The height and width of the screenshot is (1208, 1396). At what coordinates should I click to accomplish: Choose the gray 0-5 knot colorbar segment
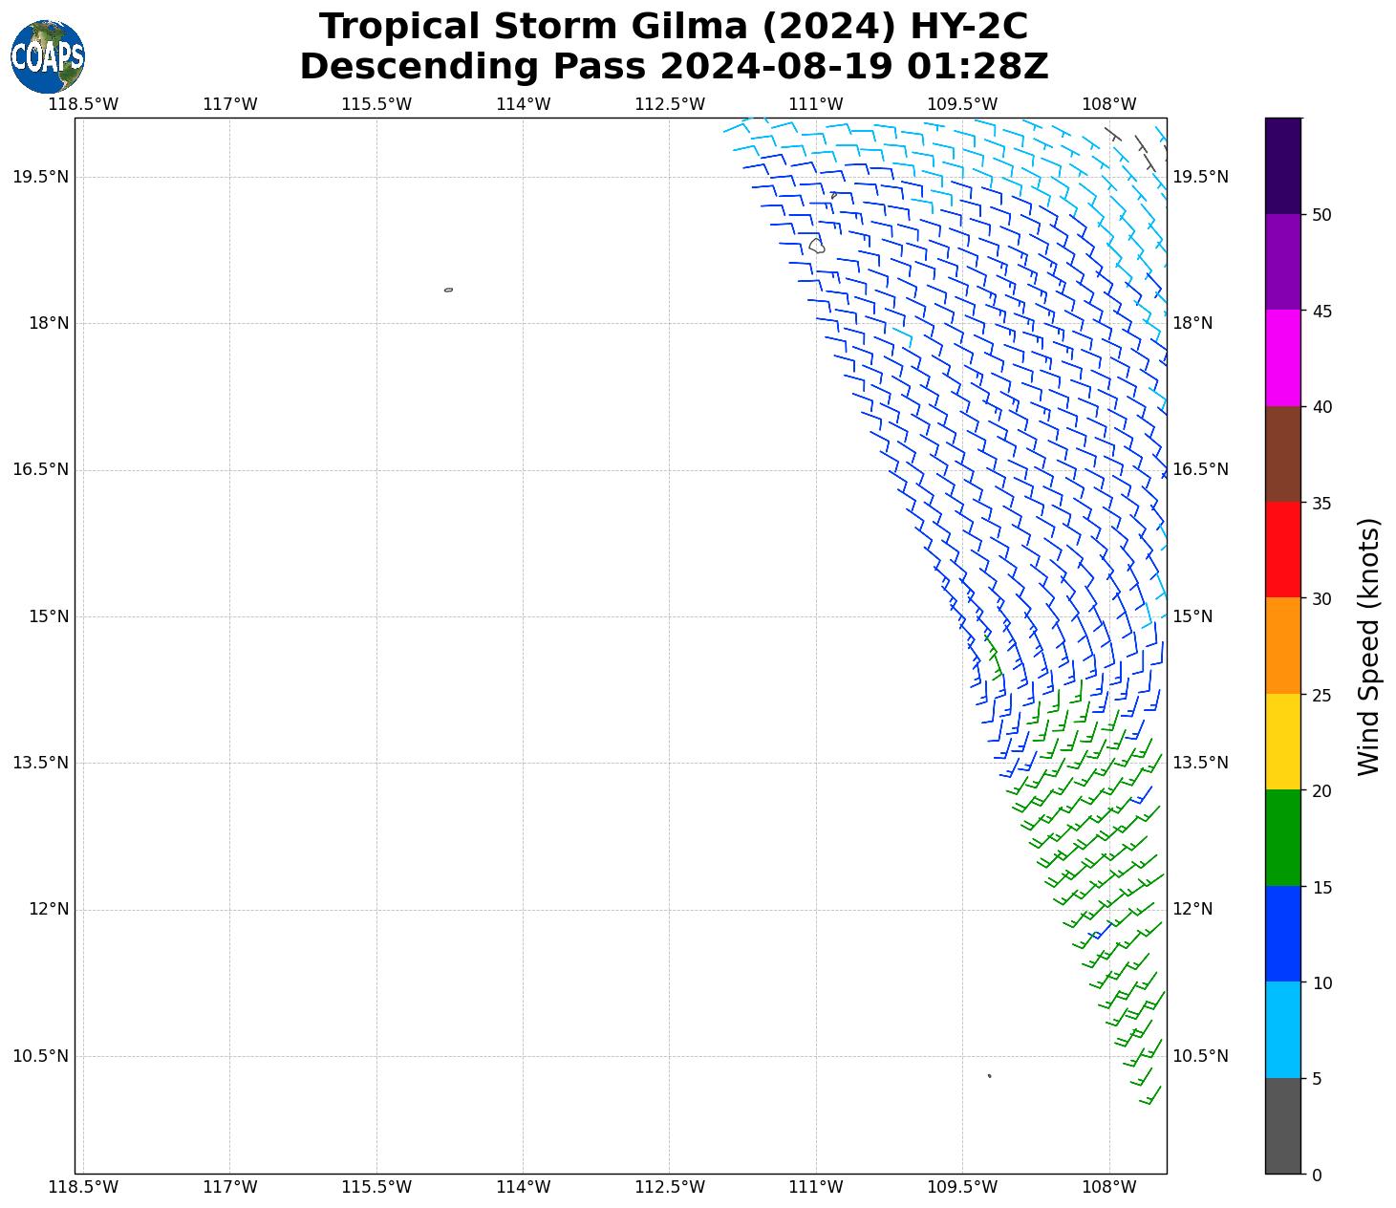1282,1126
